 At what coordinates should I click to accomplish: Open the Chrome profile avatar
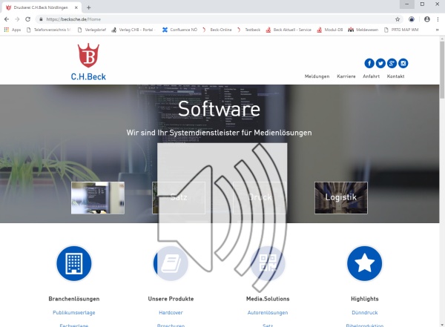point(427,19)
